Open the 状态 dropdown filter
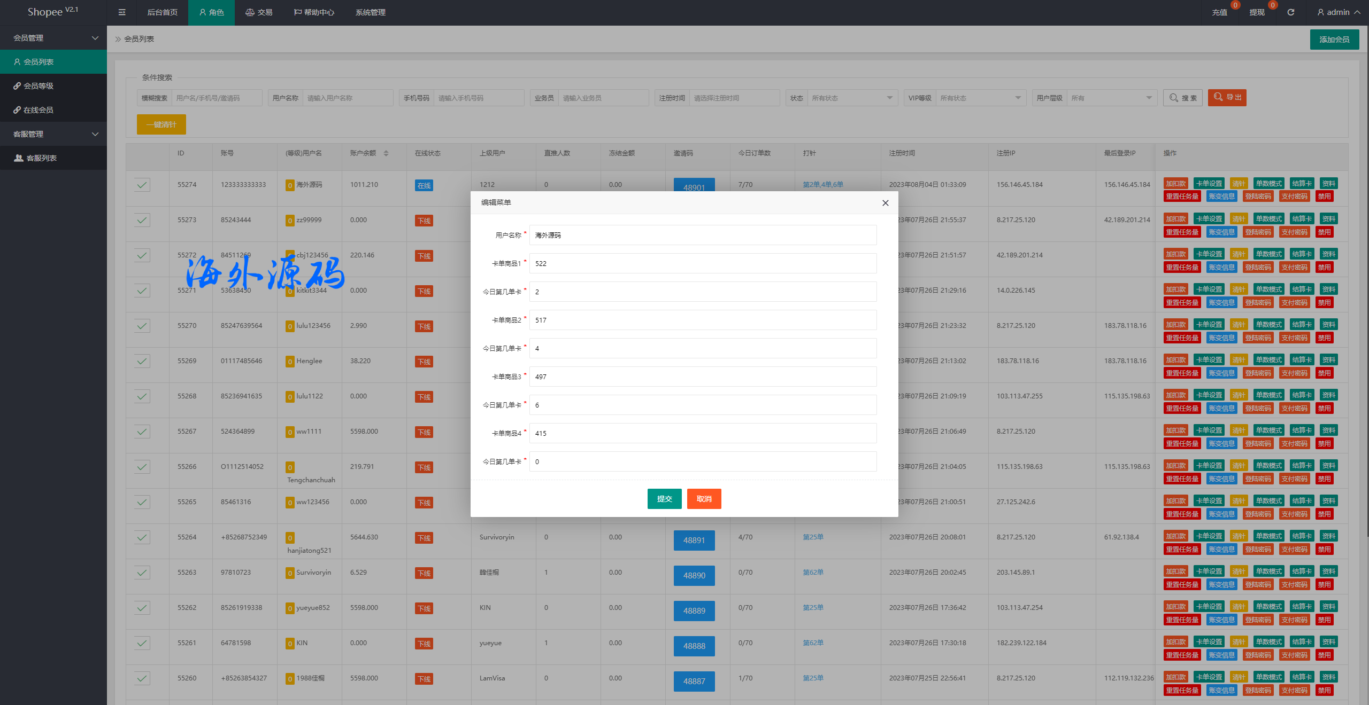This screenshot has height=705, width=1369. pos(852,98)
